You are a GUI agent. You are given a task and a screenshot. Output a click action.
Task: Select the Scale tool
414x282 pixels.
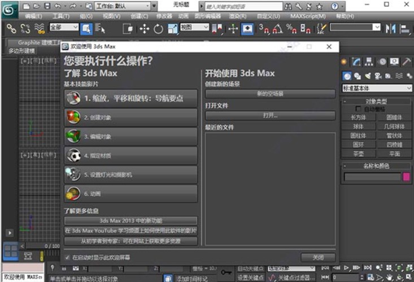(173, 28)
